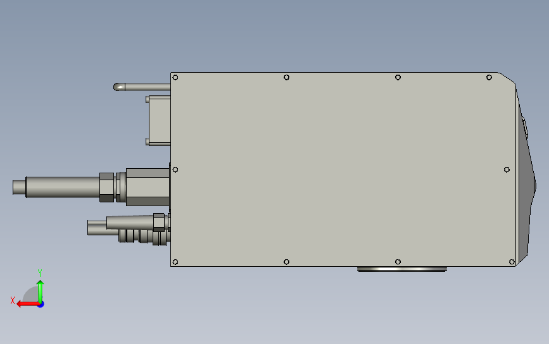Select the large hexagonal connector body at housing
549x344 pixels.
pos(148,187)
